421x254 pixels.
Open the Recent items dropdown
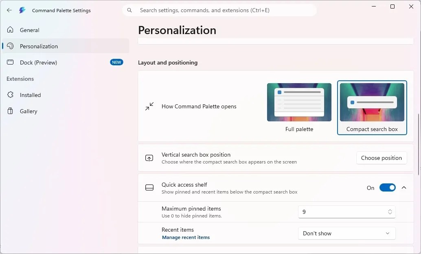(x=346, y=233)
